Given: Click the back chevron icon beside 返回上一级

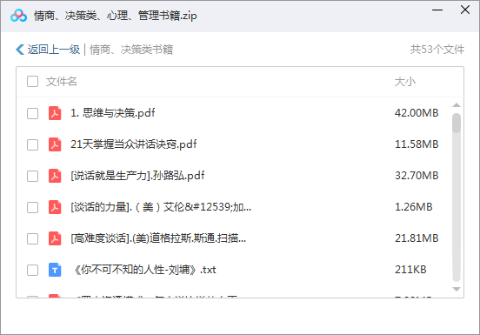Looking at the screenshot, I should pos(20,50).
